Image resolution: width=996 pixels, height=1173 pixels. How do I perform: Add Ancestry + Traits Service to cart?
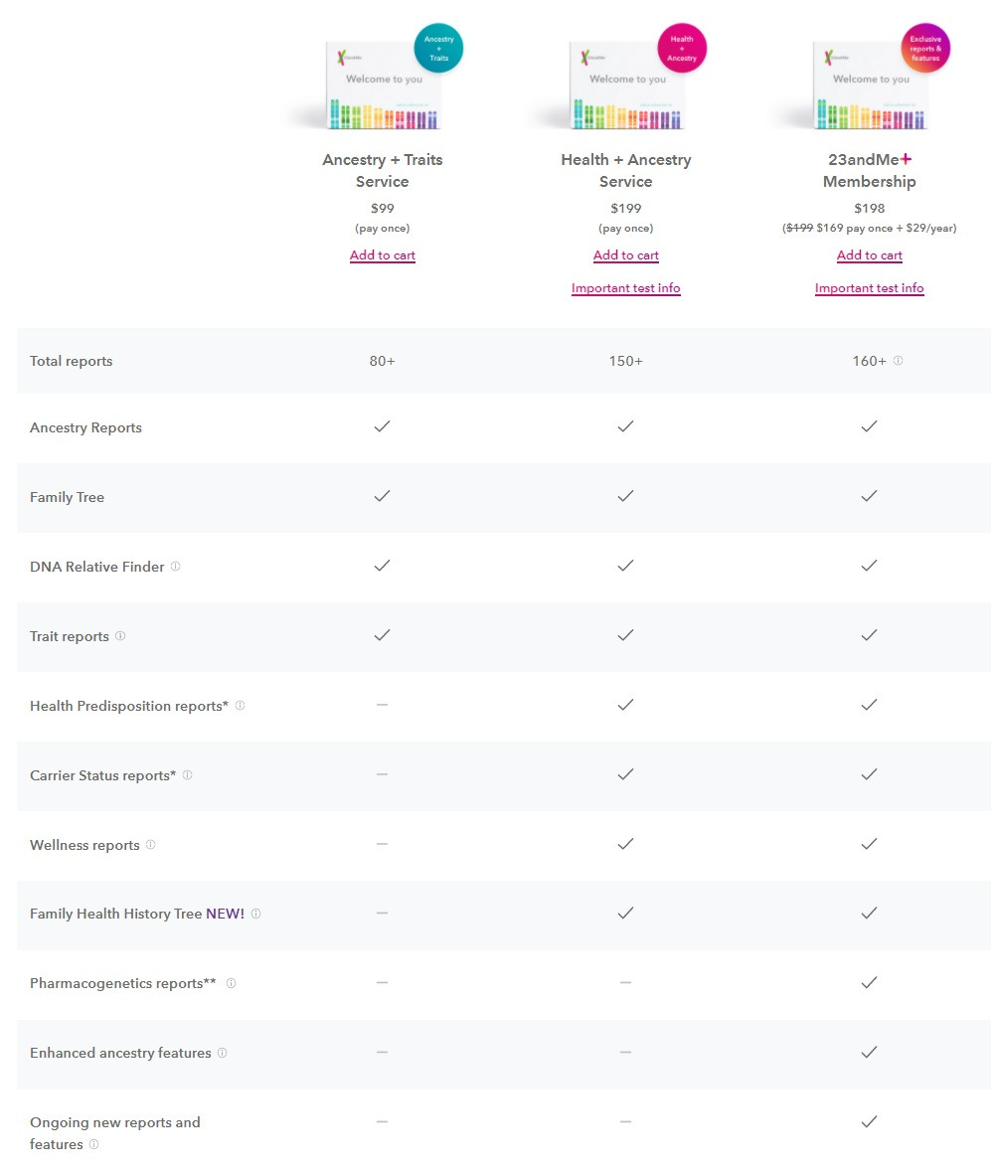click(x=382, y=255)
